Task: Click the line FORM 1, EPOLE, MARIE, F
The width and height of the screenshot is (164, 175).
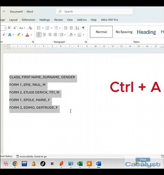Action: 30,100
